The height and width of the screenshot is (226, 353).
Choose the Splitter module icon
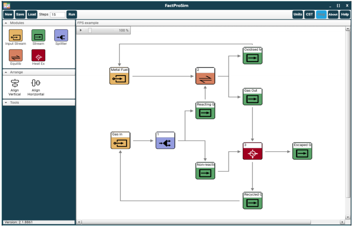pyautogui.click(x=61, y=35)
